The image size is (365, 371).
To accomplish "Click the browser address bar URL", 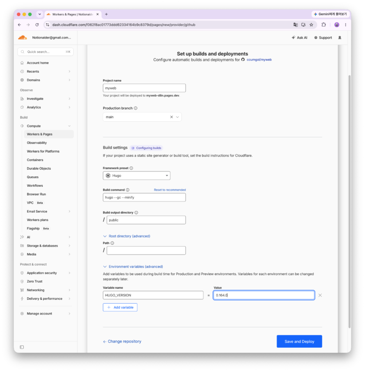I will (x=124, y=25).
